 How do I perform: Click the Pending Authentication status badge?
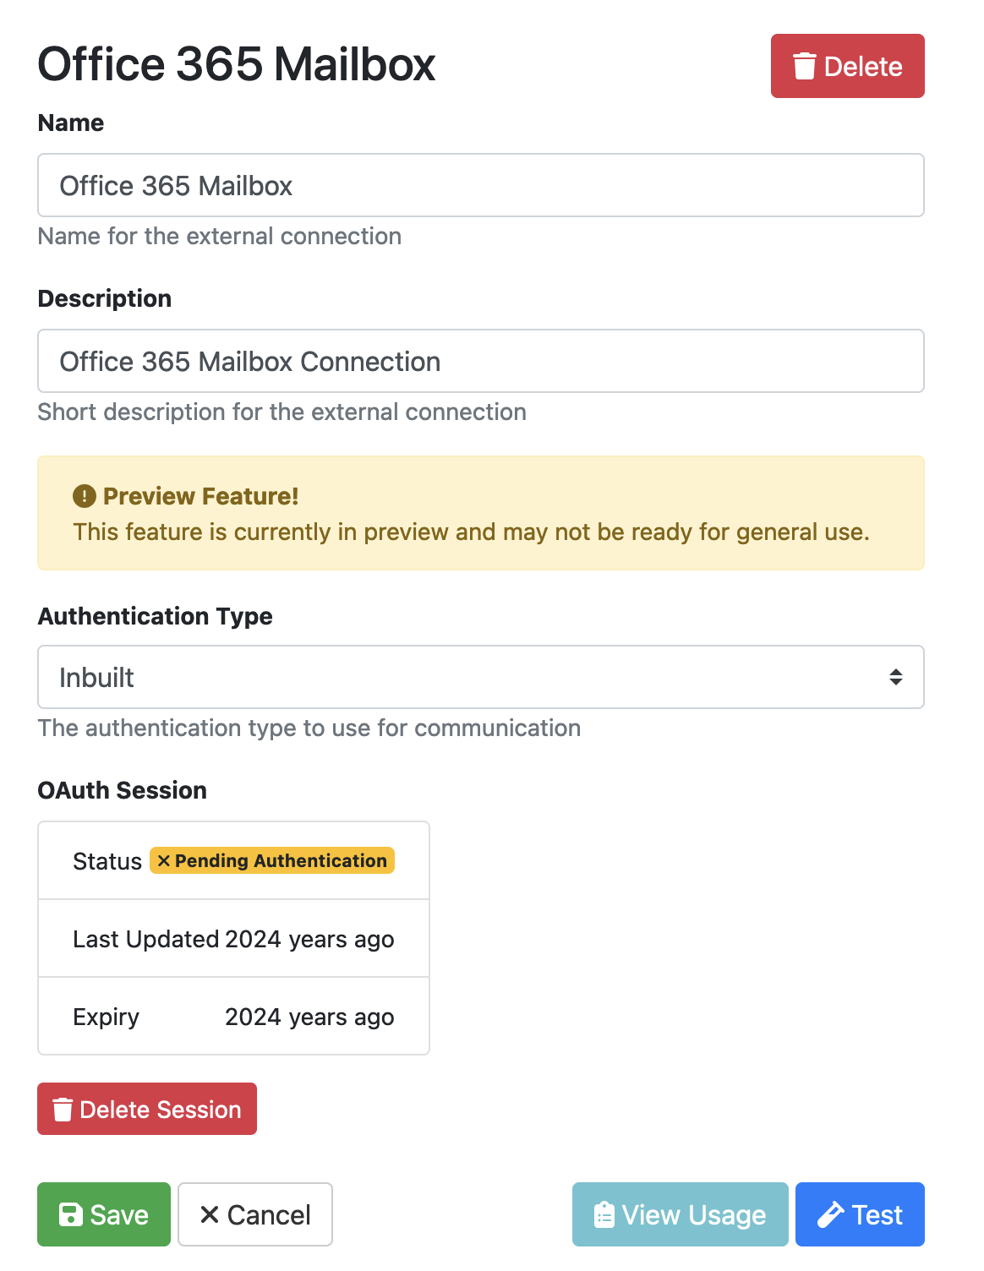click(x=272, y=860)
